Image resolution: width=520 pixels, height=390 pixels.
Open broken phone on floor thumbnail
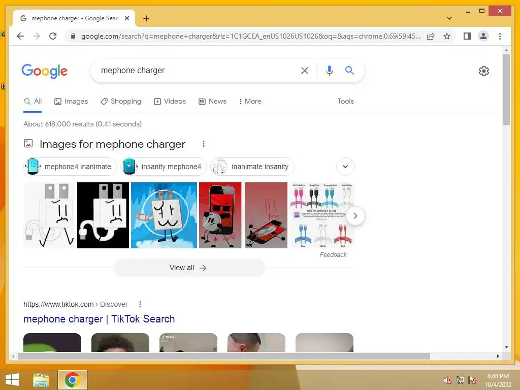pos(266,215)
